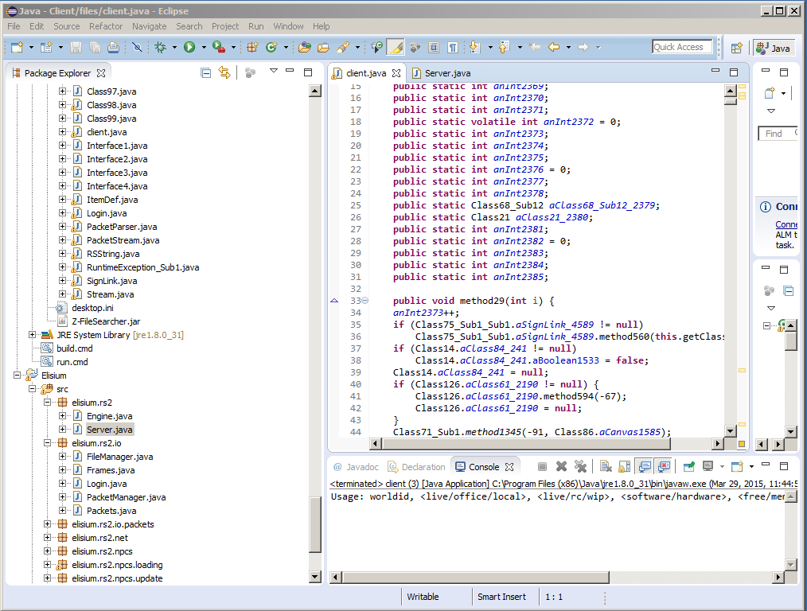
Task: Click the green Run button in toolbar
Action: [x=189, y=48]
